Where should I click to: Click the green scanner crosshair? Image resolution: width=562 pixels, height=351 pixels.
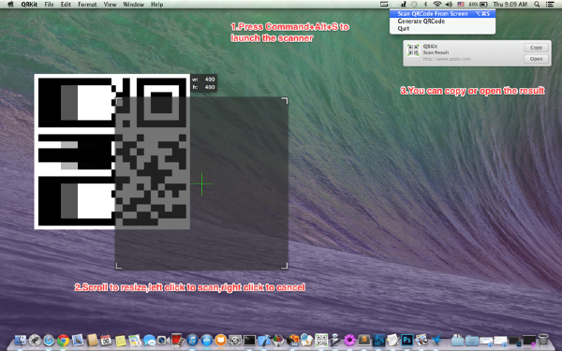click(201, 183)
